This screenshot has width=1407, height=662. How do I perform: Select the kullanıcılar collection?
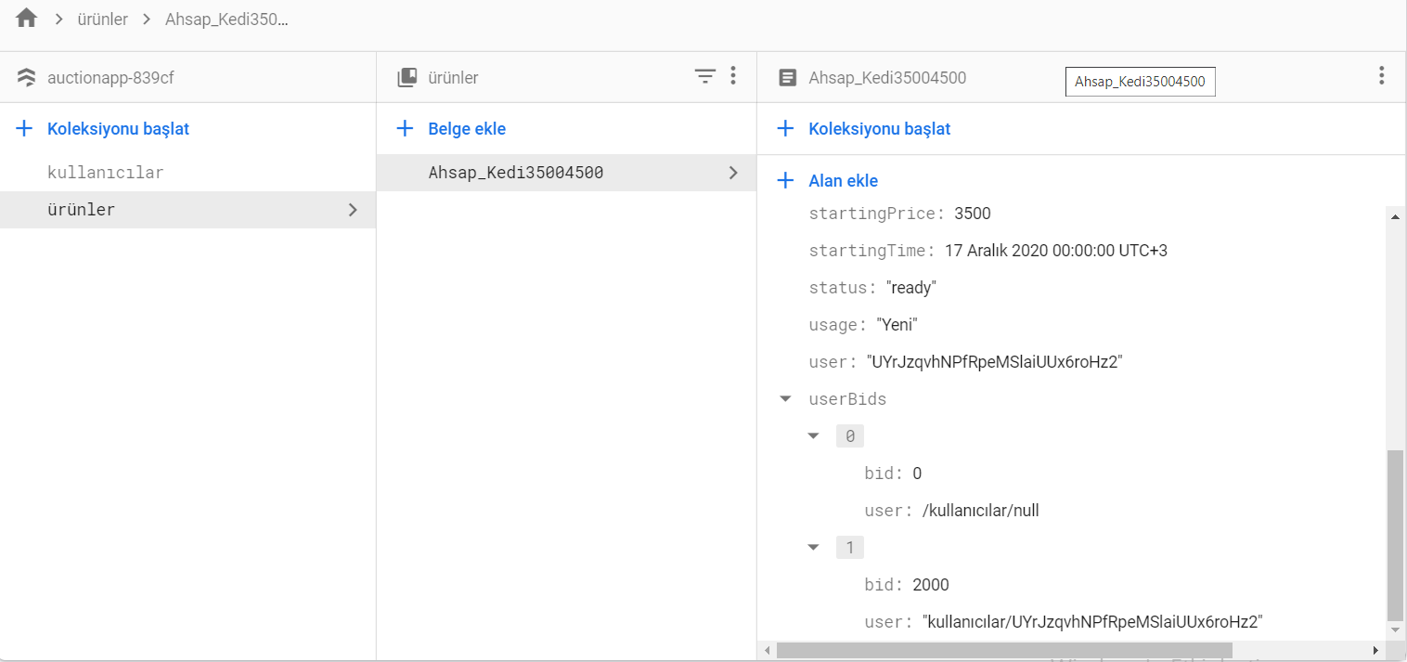[x=106, y=173]
